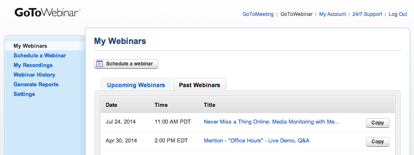Log Out of the account
Viewport: 414px width, 155px height.
click(x=398, y=14)
